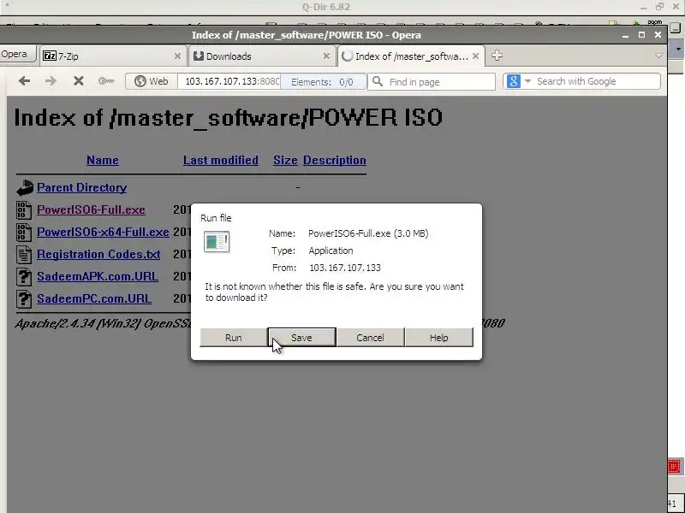Click the application file icon in Run file dialog
Image resolution: width=685 pixels, height=513 pixels.
(x=217, y=242)
